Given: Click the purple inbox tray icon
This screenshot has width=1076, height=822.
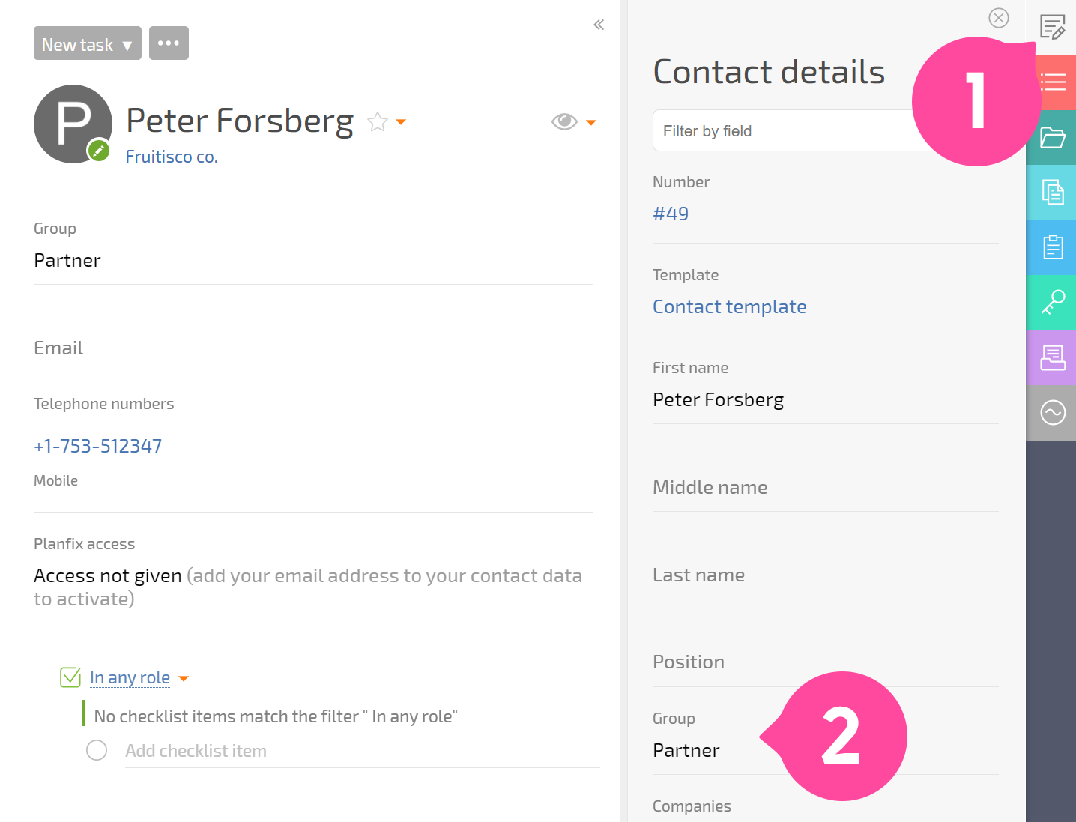Looking at the screenshot, I should (x=1052, y=357).
